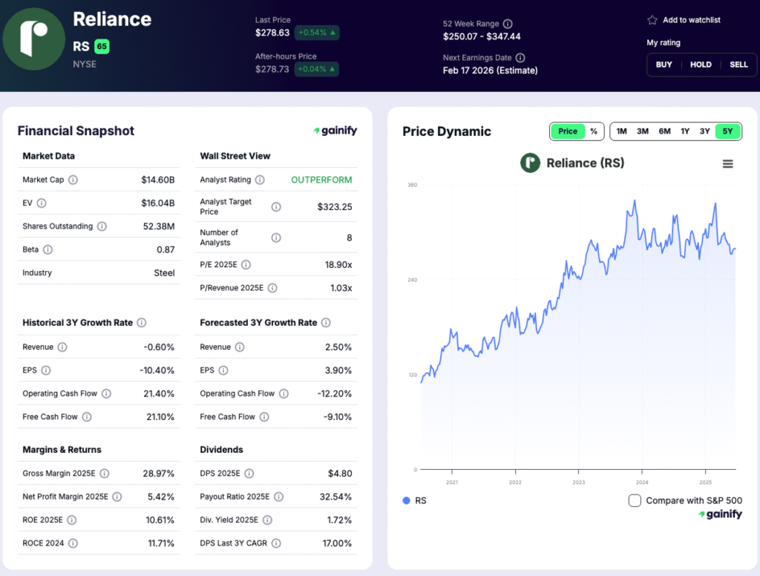This screenshot has height=576, width=760.
Task: Select the 3Y timeframe tab
Action: pyautogui.click(x=704, y=130)
